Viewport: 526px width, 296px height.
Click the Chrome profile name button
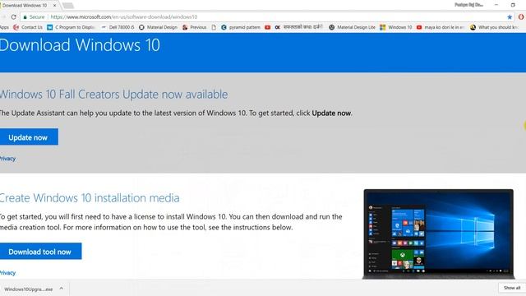tap(469, 5)
